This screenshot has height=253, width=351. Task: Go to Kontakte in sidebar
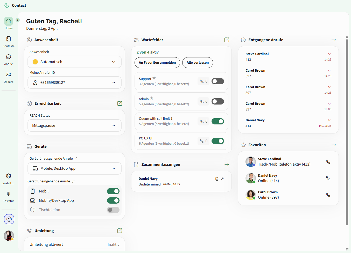tap(9, 42)
